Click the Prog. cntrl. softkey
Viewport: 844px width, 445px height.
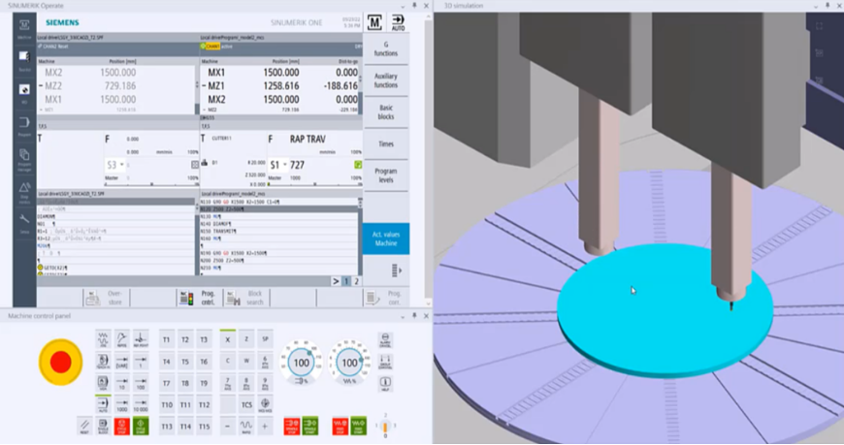pos(199,298)
